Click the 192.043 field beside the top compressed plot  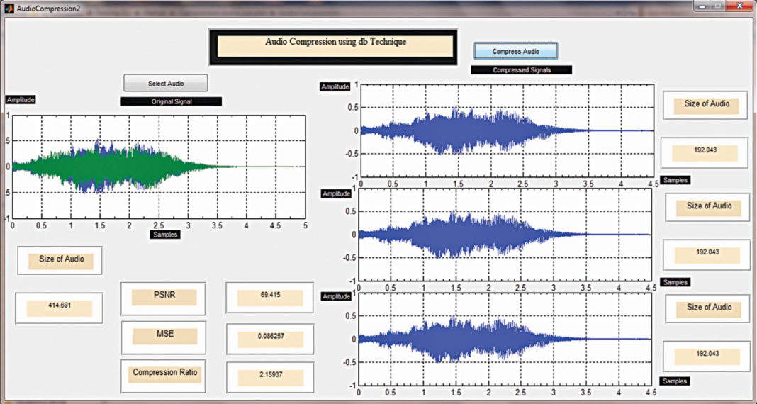(704, 153)
